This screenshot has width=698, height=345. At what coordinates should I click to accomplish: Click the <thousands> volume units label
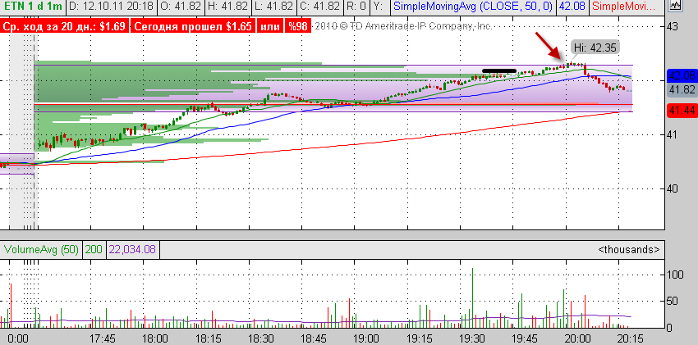628,248
